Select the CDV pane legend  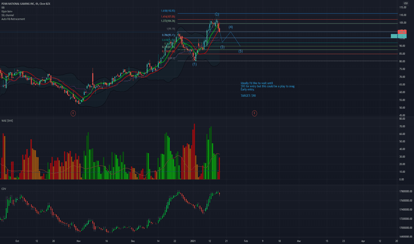point(4,189)
